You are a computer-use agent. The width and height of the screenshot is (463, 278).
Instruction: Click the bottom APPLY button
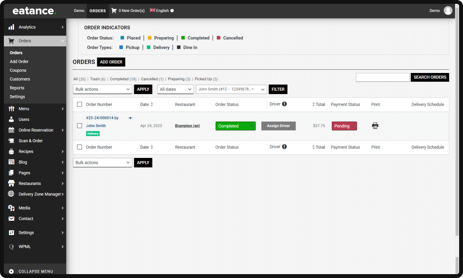click(x=143, y=163)
